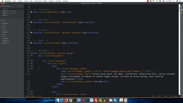Screen dimensions: 183x103
Task: Click the Spotlight search icon in menu bar
Action: 174,1
